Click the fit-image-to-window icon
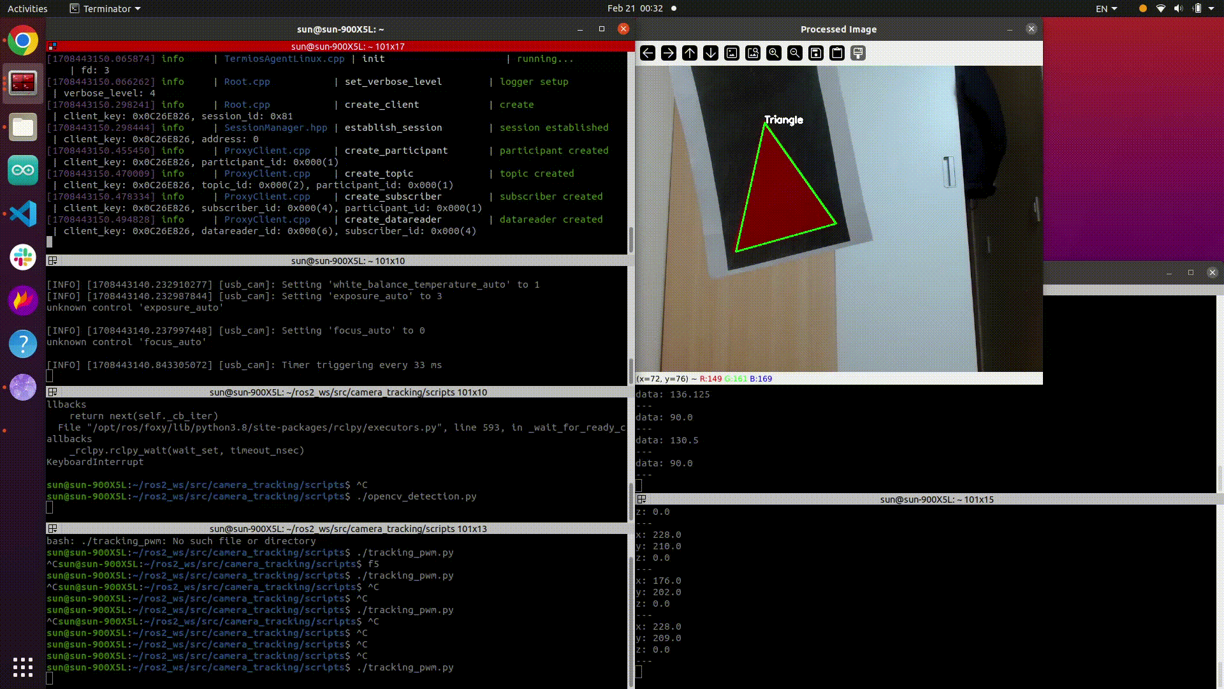The height and width of the screenshot is (689, 1224). tap(753, 53)
